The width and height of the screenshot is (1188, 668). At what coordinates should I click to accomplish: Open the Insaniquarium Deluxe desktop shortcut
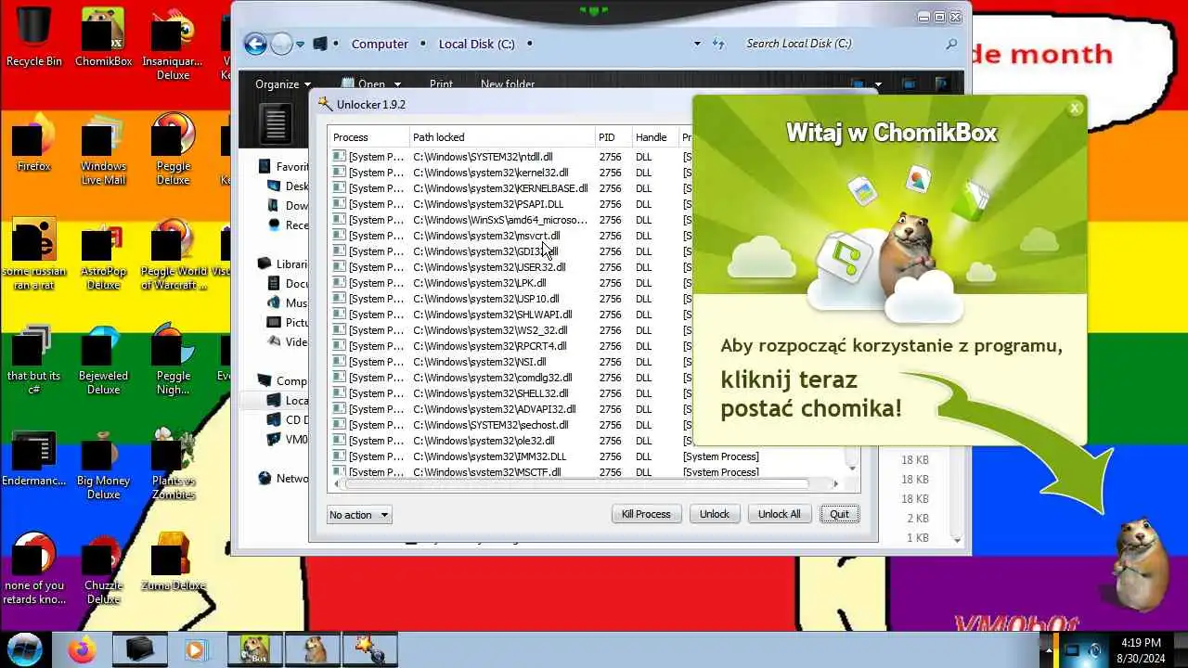pyautogui.click(x=173, y=44)
